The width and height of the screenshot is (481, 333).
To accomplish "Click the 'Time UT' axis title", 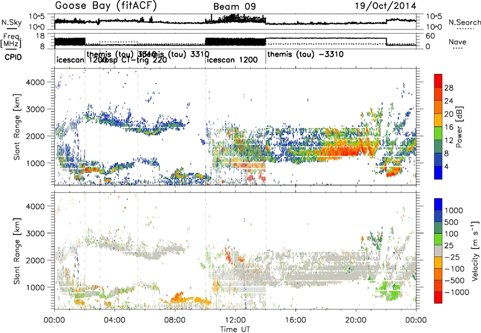I will pos(235,329).
